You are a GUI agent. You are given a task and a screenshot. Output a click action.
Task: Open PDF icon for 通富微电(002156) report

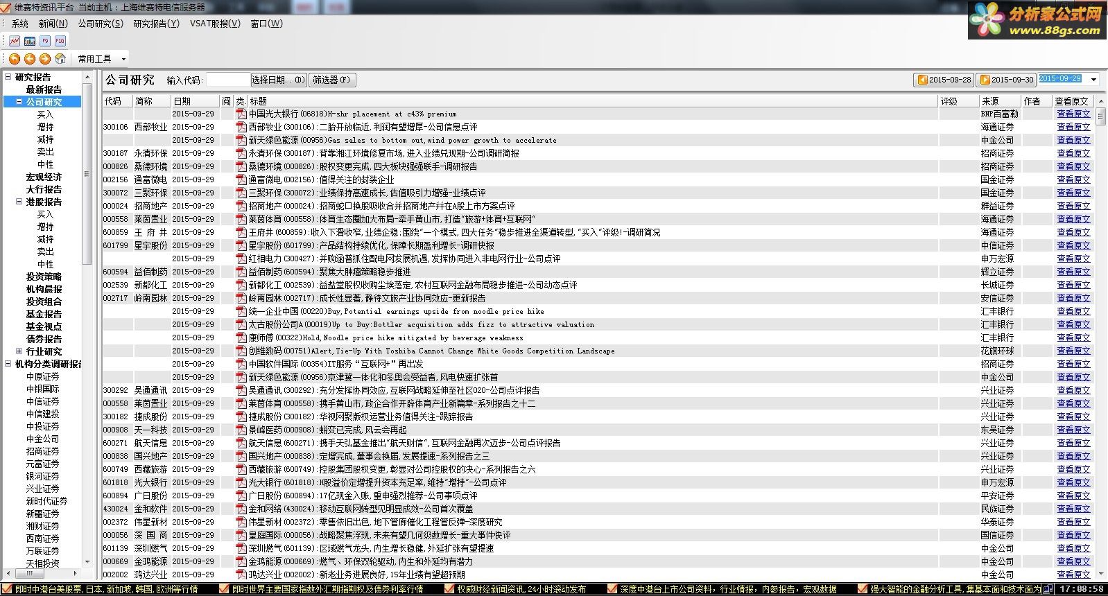241,179
